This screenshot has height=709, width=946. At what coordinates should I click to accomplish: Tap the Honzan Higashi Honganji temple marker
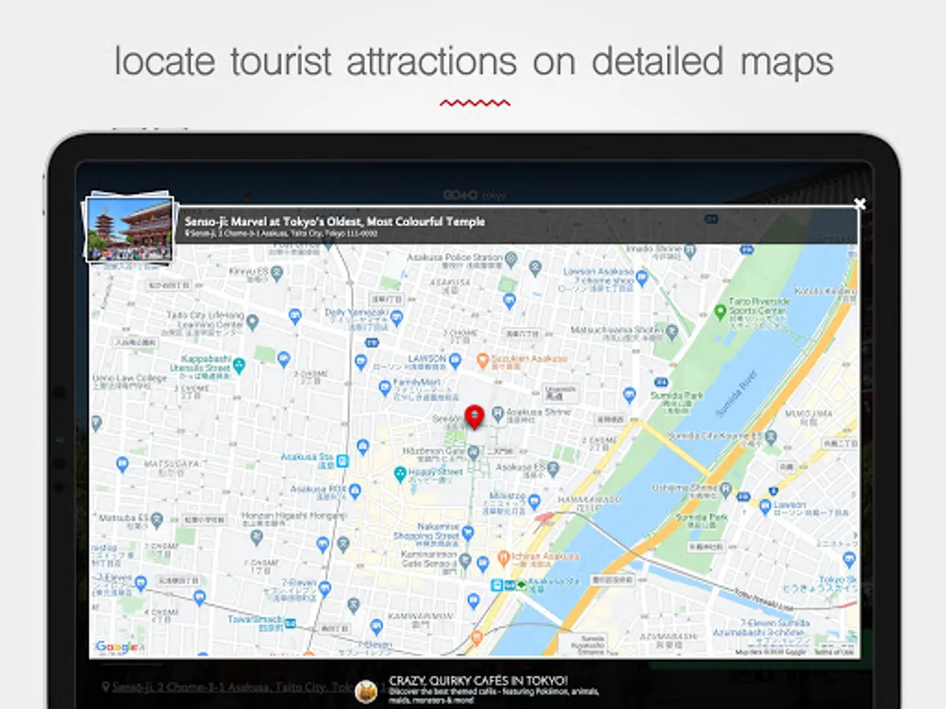256,537
